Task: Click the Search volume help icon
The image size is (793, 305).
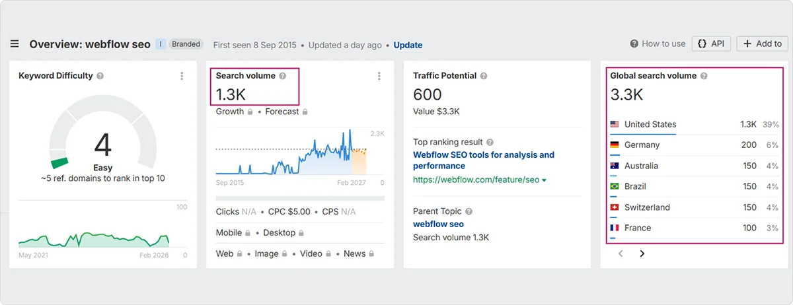Action: tap(283, 76)
